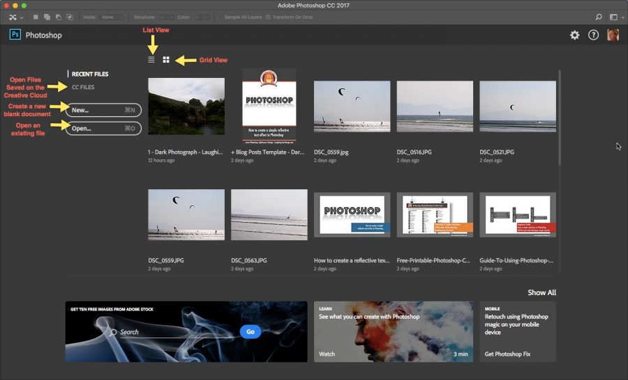628x380 pixels.
Task: Click the workspace switcher icon
Action: click(613, 17)
